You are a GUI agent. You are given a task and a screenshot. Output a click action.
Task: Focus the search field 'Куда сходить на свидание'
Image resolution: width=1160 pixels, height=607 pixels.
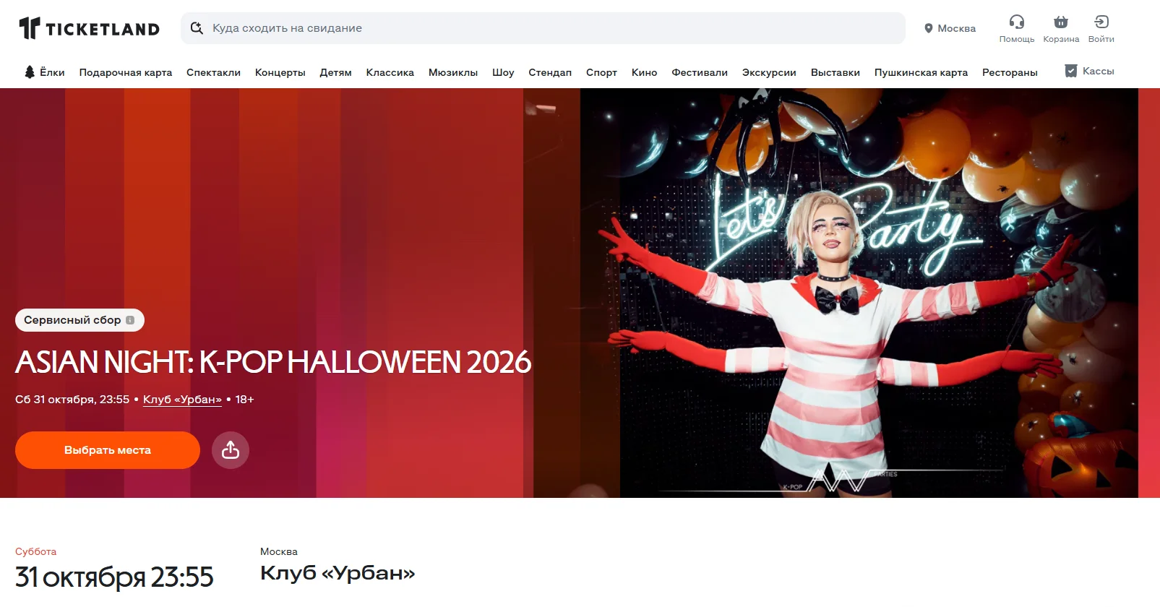(x=543, y=28)
